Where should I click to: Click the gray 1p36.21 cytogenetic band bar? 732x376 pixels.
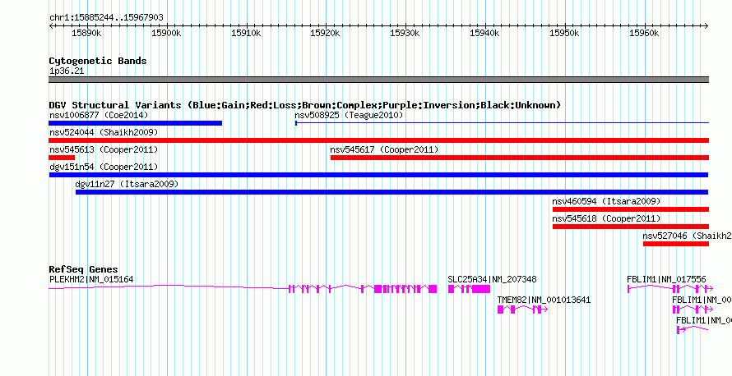coord(379,80)
